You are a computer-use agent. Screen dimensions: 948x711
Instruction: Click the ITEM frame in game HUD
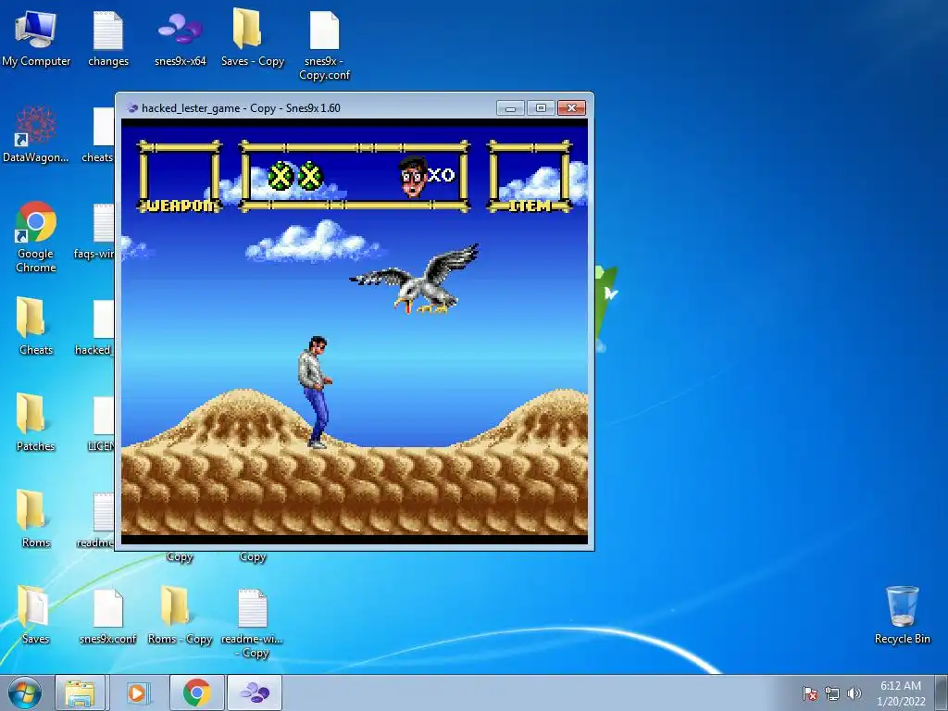click(x=530, y=177)
